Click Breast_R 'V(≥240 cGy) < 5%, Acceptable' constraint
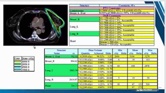166x93 pixels. click(127, 21)
